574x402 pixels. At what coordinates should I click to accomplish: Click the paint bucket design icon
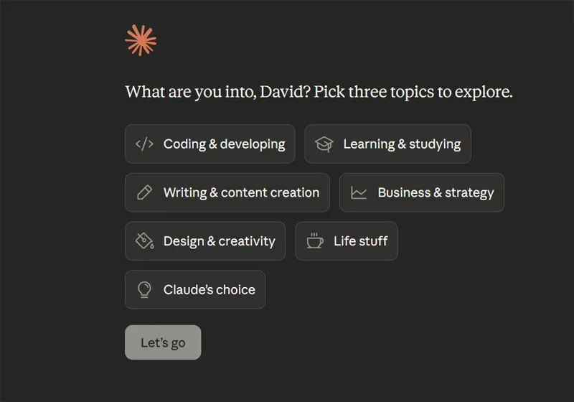coord(144,240)
